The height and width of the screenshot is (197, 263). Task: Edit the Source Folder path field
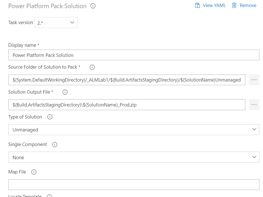coord(127,80)
